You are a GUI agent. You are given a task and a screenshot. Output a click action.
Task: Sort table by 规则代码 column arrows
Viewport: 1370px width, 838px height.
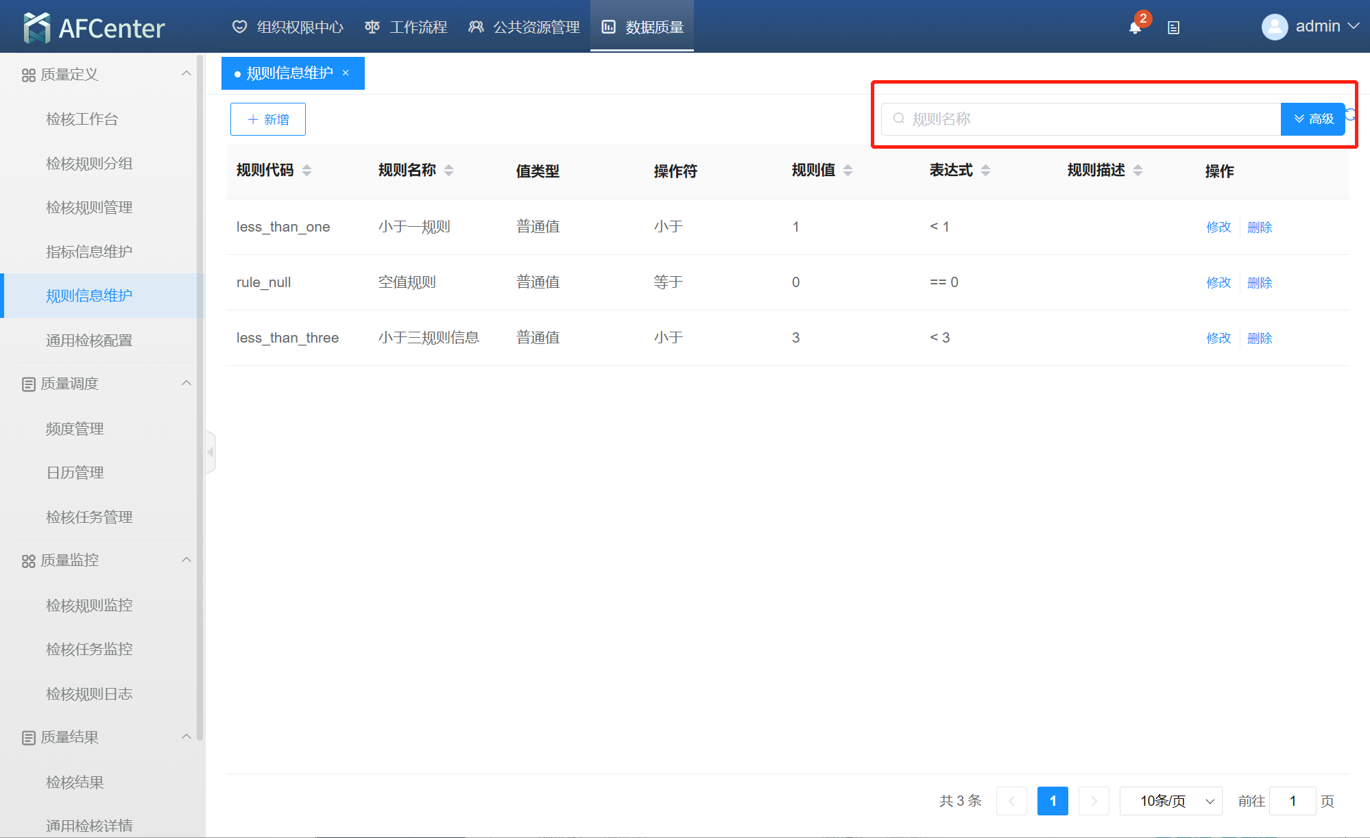pos(307,171)
